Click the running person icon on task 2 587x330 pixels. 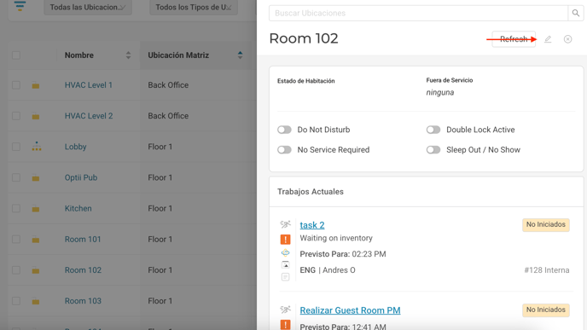tap(285, 224)
